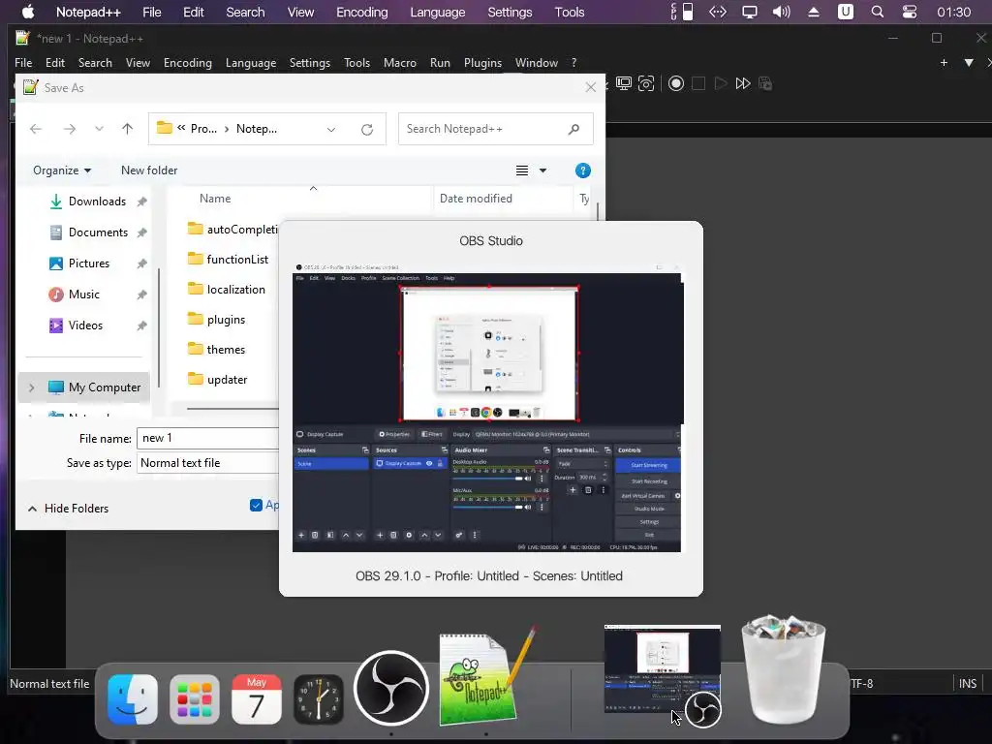Click the eject icon in menu bar

pos(814,12)
